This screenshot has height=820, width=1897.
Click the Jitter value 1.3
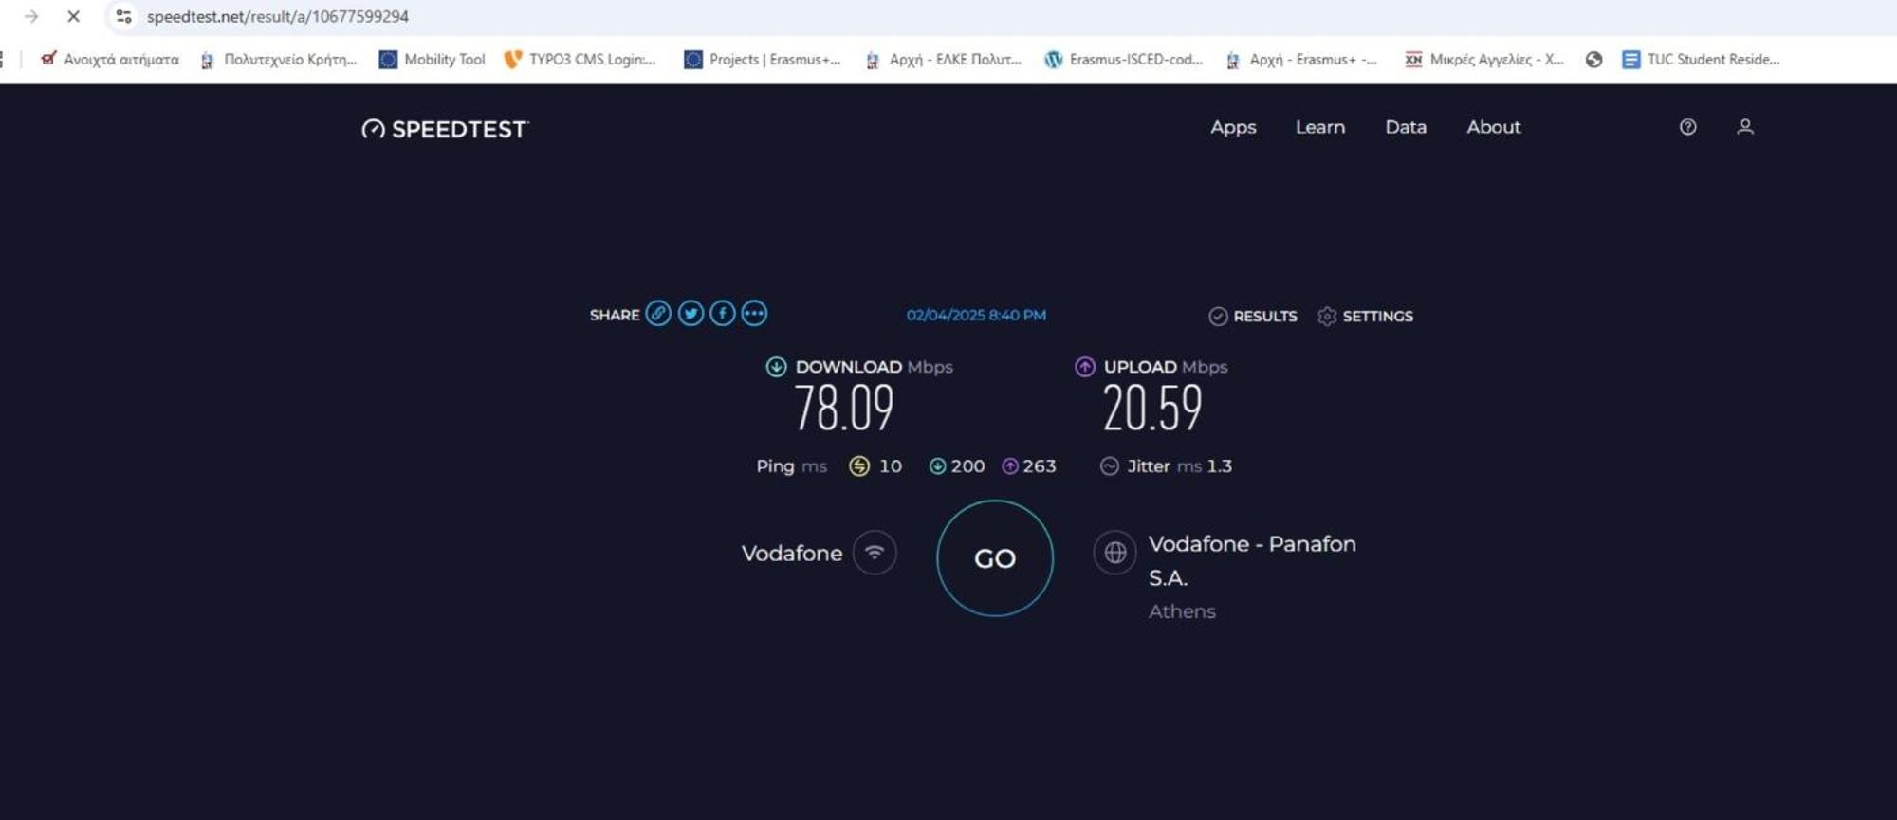coord(1220,466)
